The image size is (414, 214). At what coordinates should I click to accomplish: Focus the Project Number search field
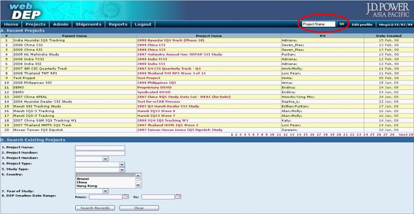coord(100,154)
